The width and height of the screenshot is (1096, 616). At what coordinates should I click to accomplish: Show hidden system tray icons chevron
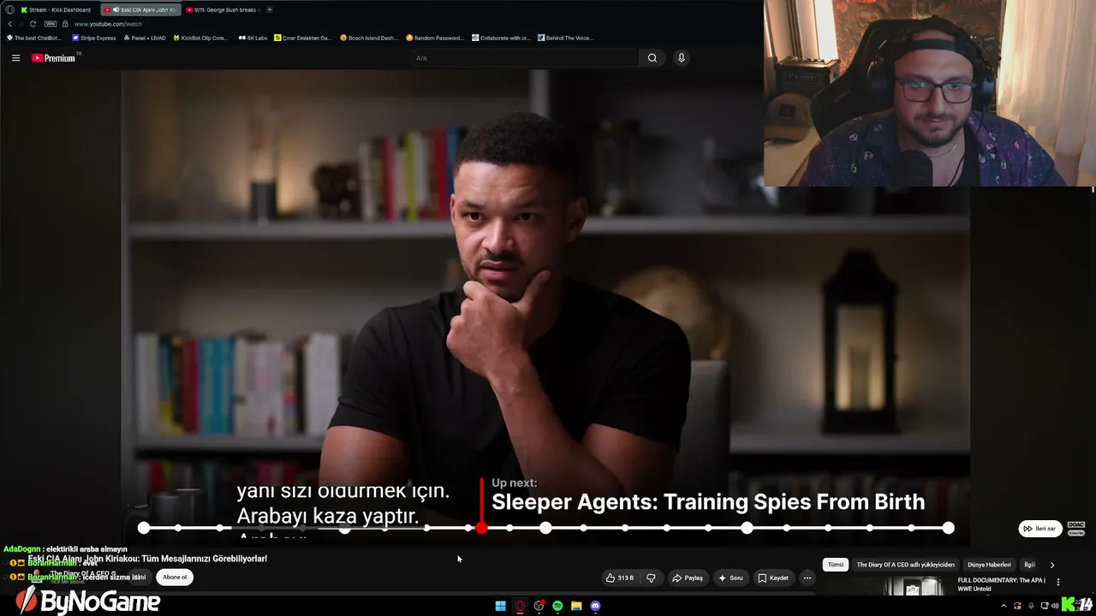pos(1004,606)
